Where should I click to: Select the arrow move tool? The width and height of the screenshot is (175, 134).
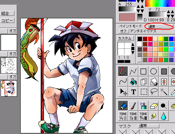[x=123, y=92]
